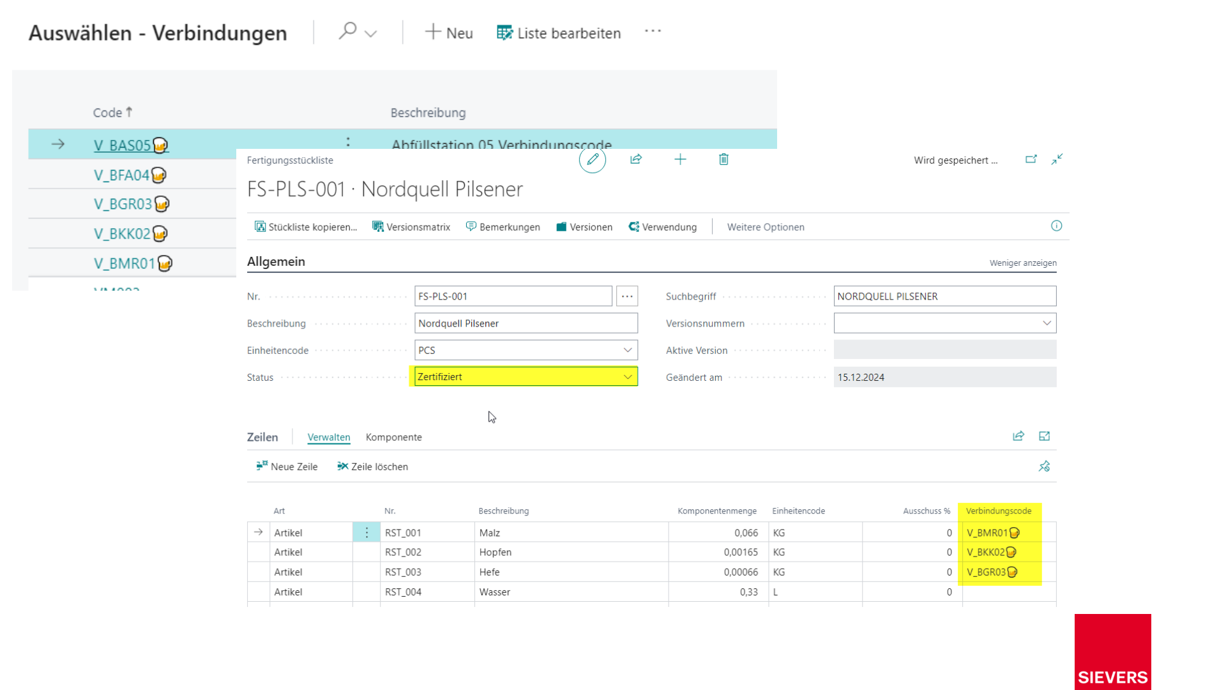The height and width of the screenshot is (690, 1226).
Task: Click the Suchbegriff field
Action: 945,296
